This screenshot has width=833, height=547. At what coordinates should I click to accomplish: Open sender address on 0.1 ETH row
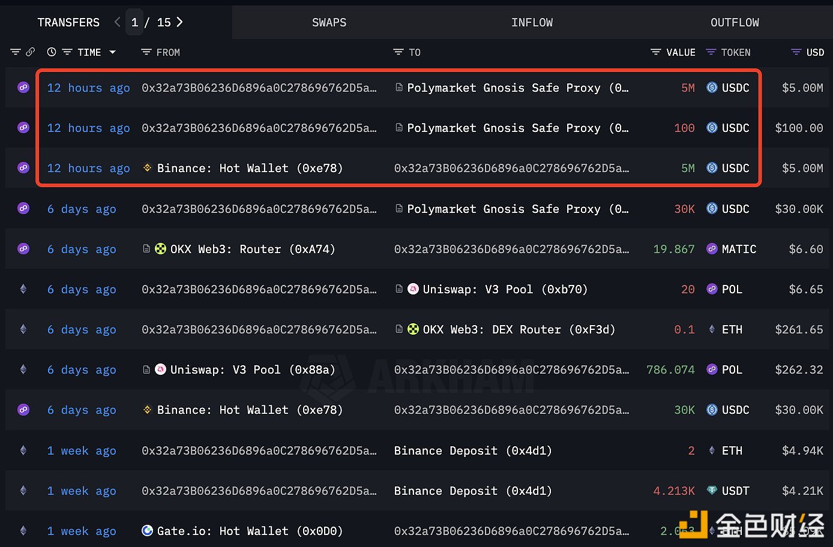pyautogui.click(x=259, y=329)
